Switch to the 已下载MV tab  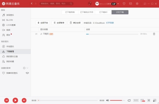[103, 12]
